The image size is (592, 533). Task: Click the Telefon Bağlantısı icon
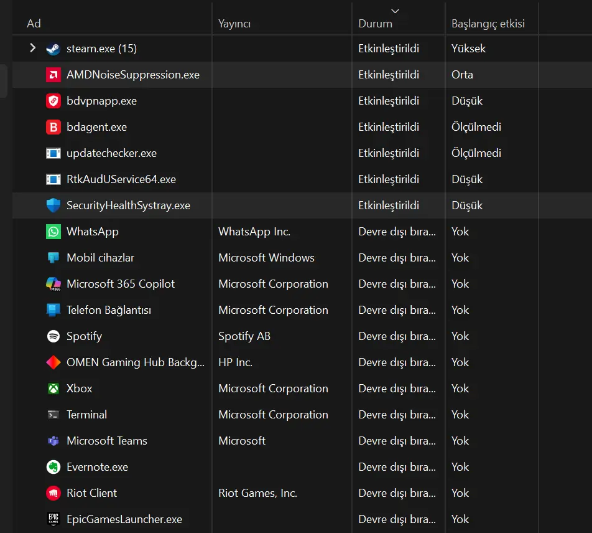53,310
